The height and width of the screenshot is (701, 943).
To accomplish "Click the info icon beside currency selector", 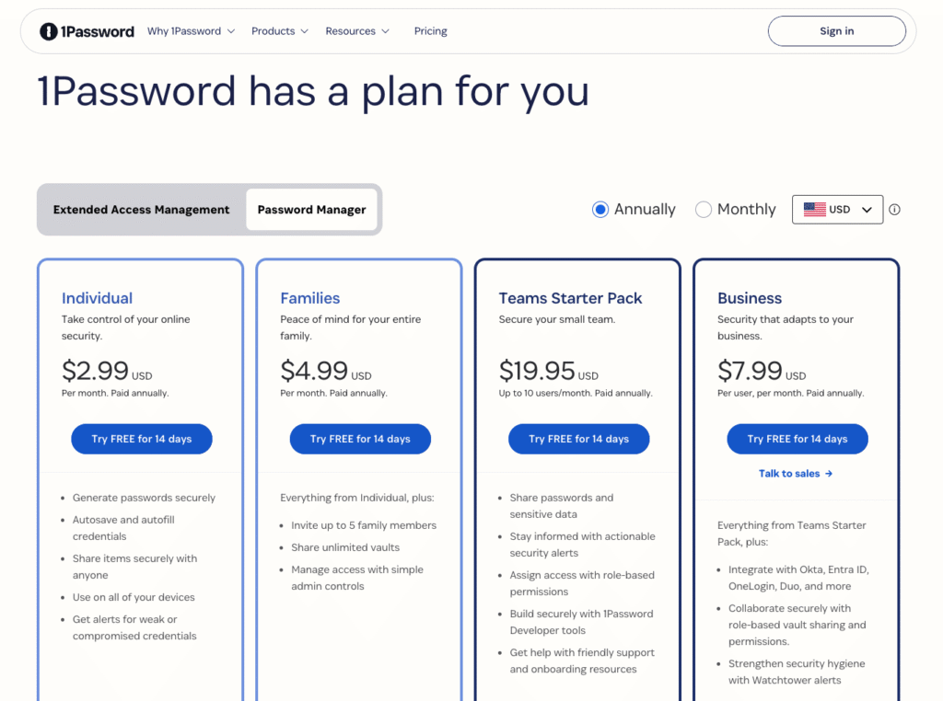I will [x=894, y=210].
